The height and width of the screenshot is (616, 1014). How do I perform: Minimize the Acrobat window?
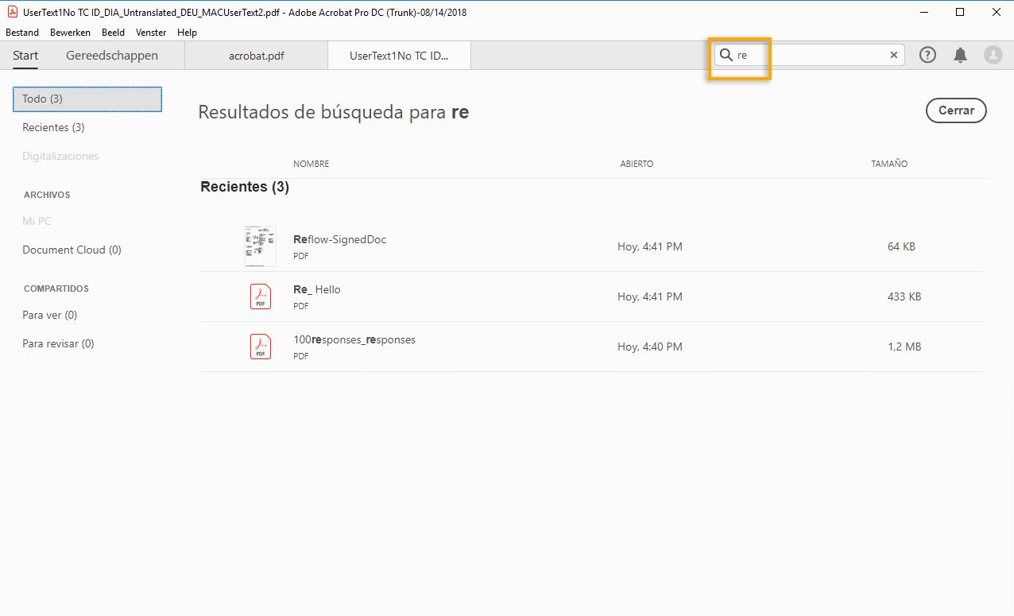click(x=923, y=12)
